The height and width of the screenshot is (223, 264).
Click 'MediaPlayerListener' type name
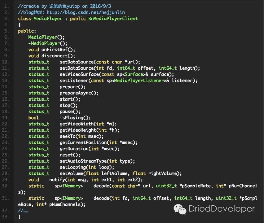[139, 81]
